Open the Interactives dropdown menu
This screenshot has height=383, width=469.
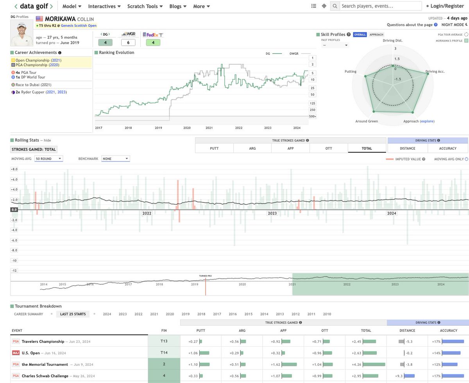click(104, 6)
